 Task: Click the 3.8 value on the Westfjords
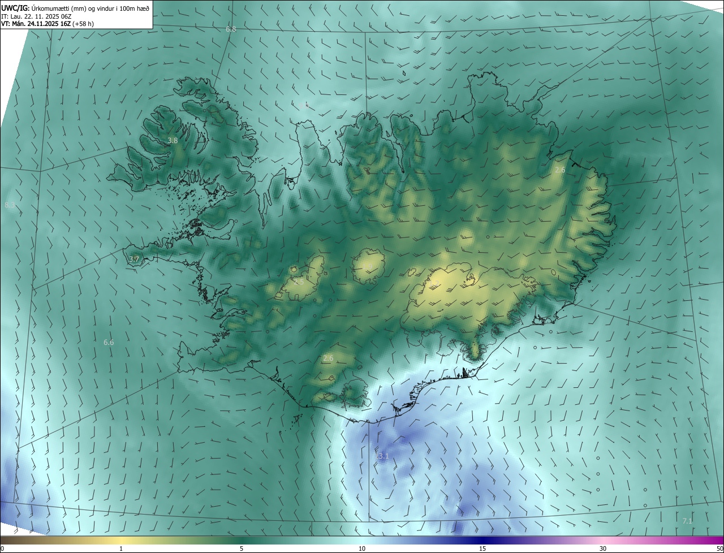click(x=173, y=140)
